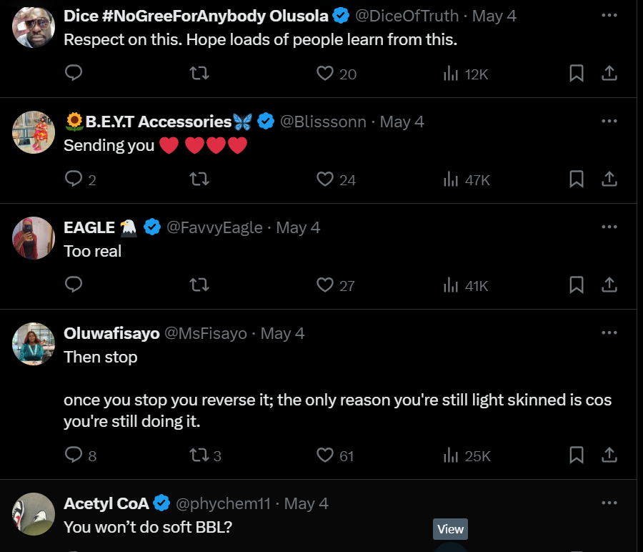Like the 'Sending you' hearts reply
This screenshot has height=552, width=643.
(325, 179)
